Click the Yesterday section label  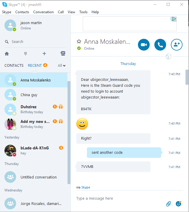click(x=12, y=137)
